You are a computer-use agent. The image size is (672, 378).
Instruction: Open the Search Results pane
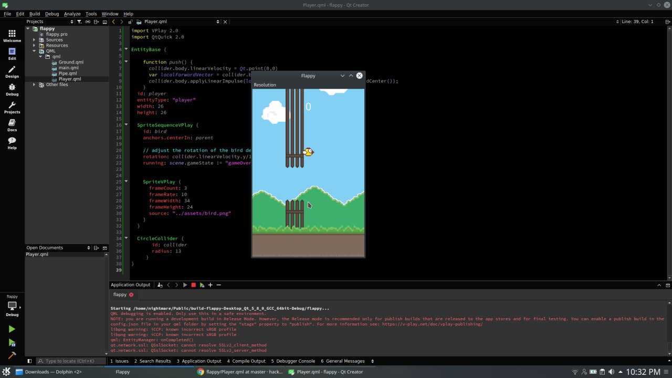152,361
